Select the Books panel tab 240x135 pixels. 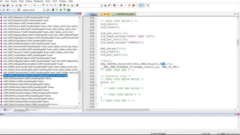click(8, 110)
